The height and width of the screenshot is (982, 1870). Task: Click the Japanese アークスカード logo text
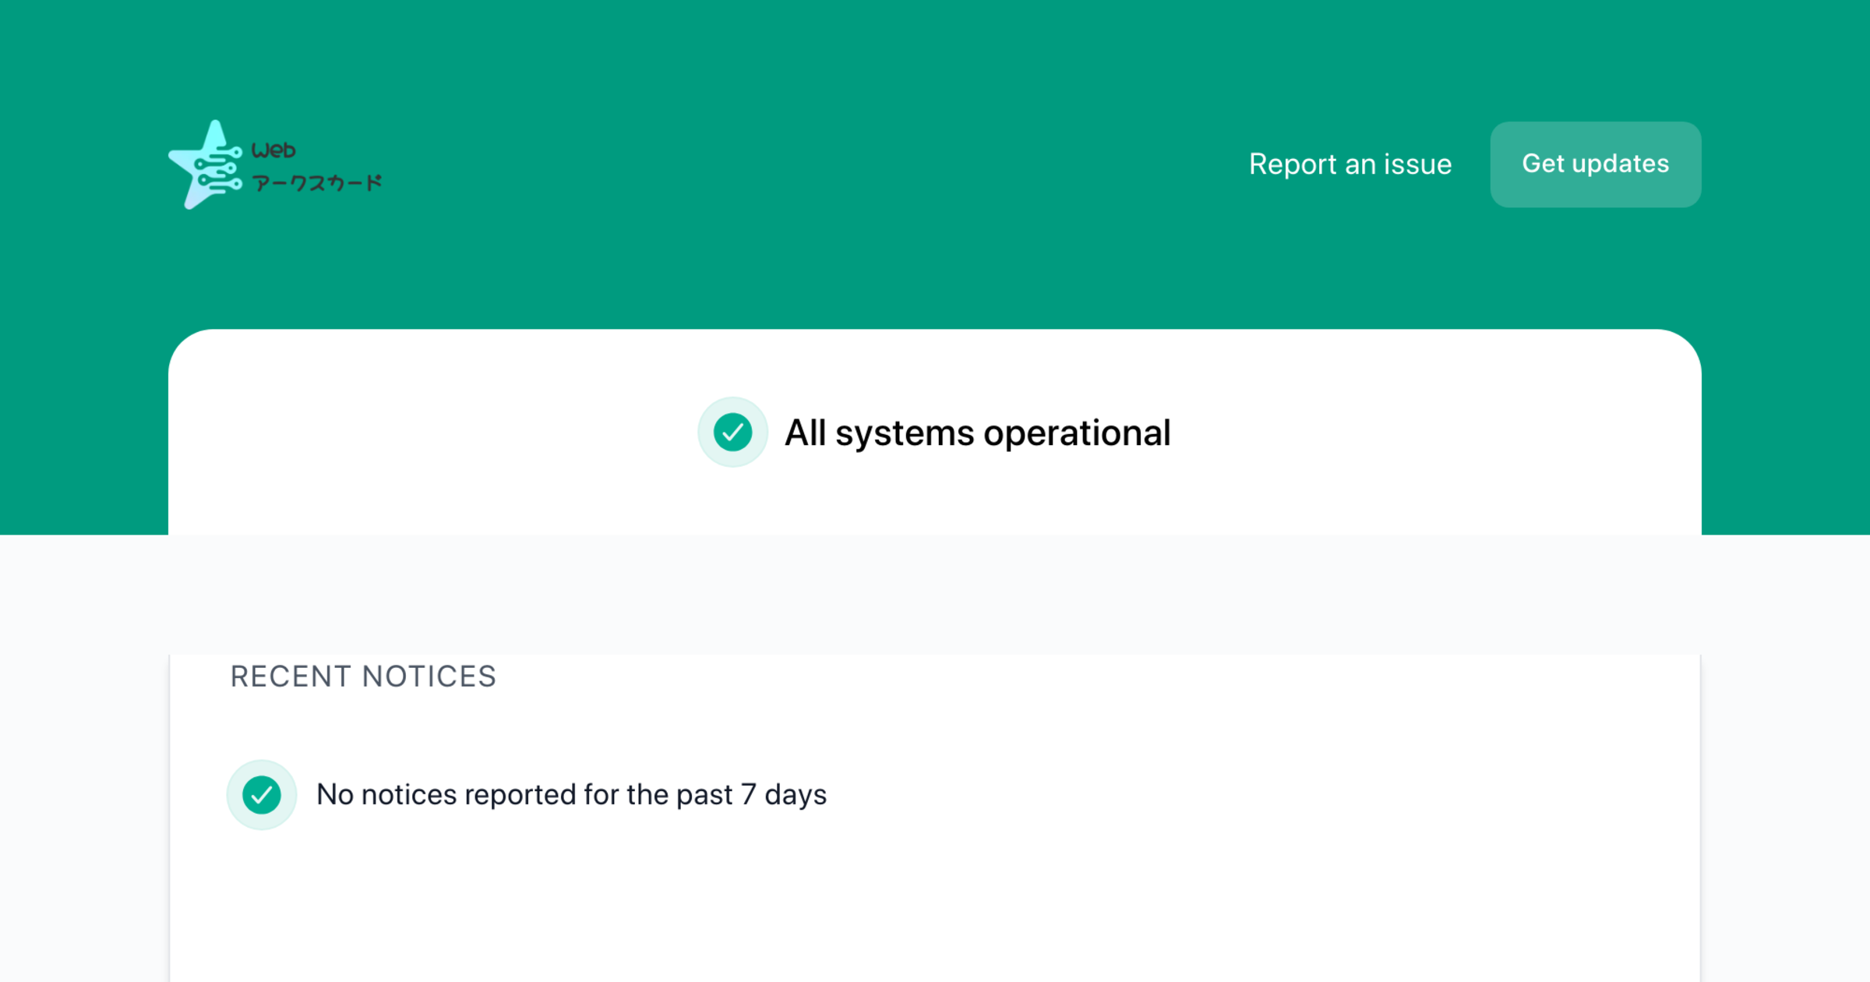(x=317, y=183)
